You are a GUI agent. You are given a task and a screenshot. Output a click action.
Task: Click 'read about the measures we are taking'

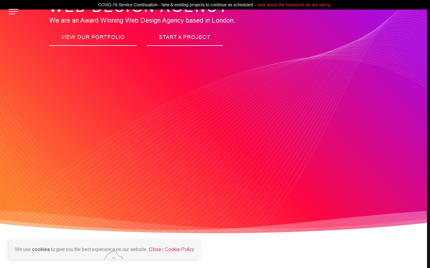click(294, 5)
